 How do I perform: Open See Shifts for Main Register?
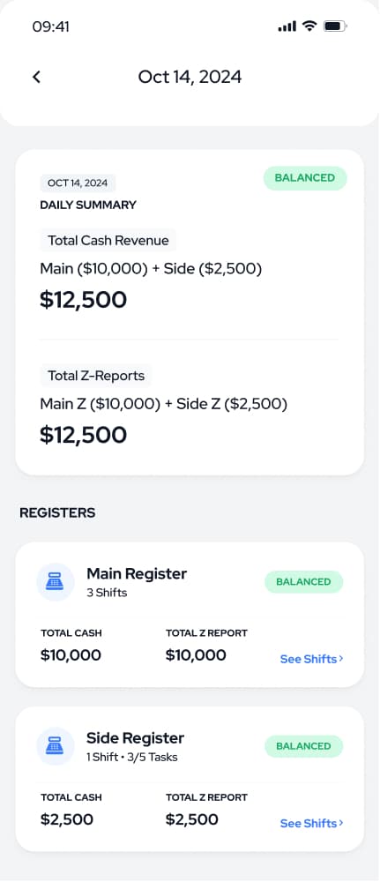pos(311,659)
